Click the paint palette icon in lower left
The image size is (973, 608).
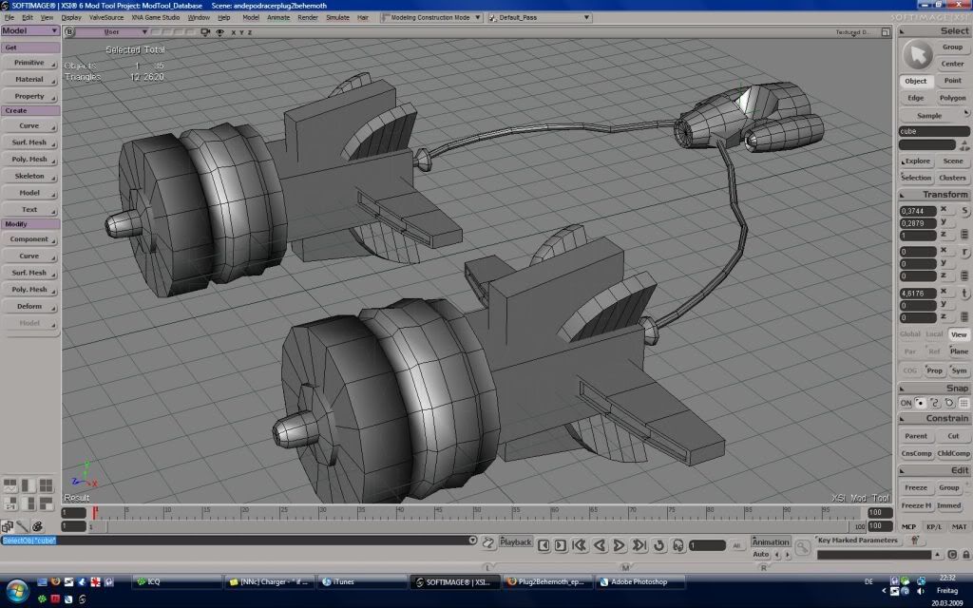[37, 526]
